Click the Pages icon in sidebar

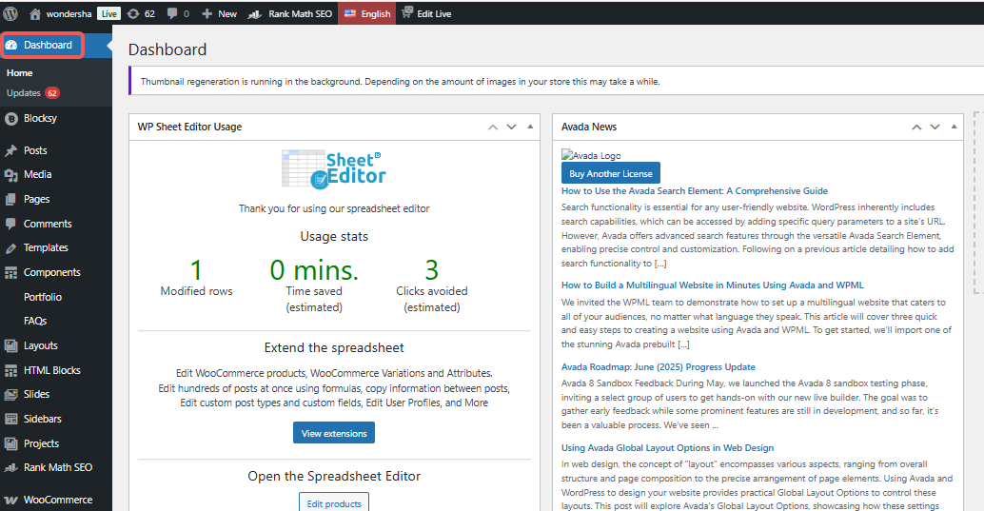coord(10,200)
